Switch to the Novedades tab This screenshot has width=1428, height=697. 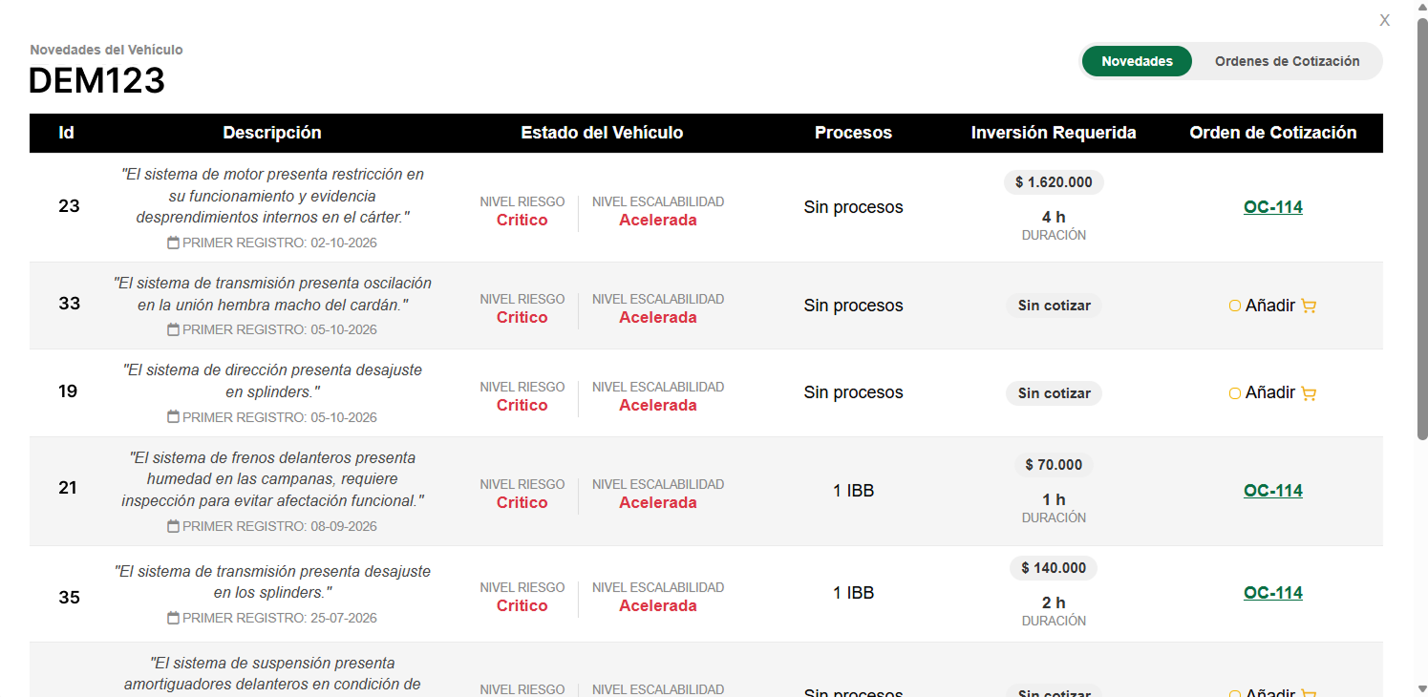coord(1137,61)
